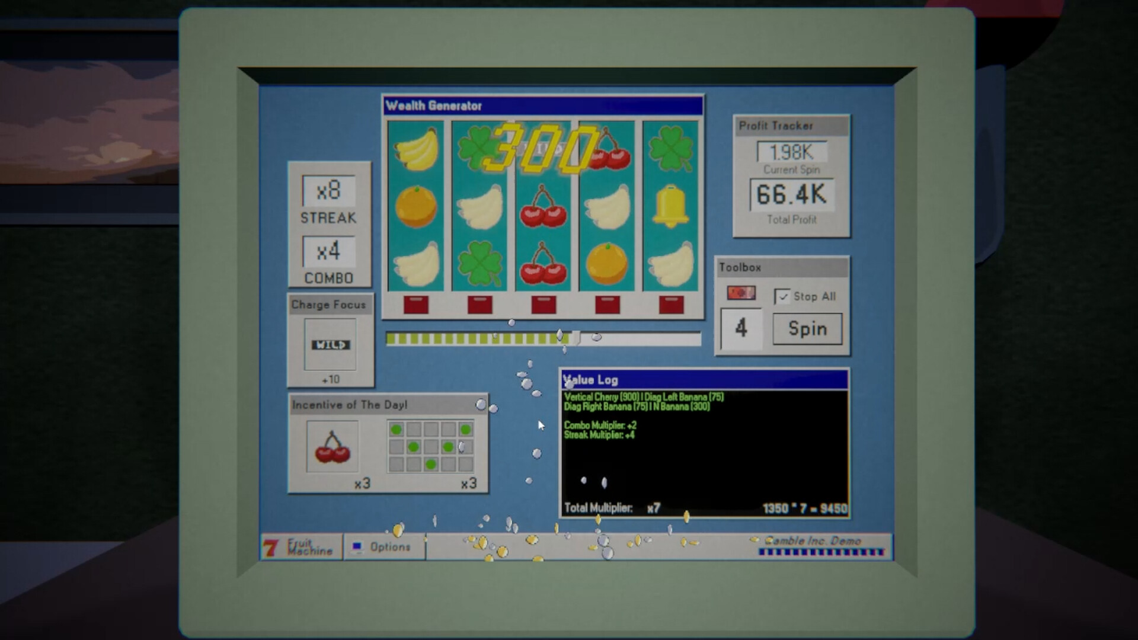This screenshot has width=1138, height=640.
Task: Stop the third reel with its red button
Action: (544, 305)
